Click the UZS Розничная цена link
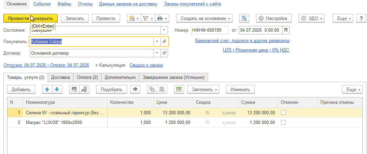367x154 pixels. [256, 50]
